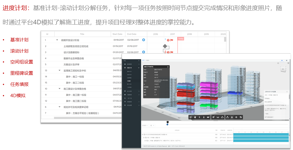
Task: Select the Orbit tool in 3D viewer toolbar
Action: tap(191, 117)
